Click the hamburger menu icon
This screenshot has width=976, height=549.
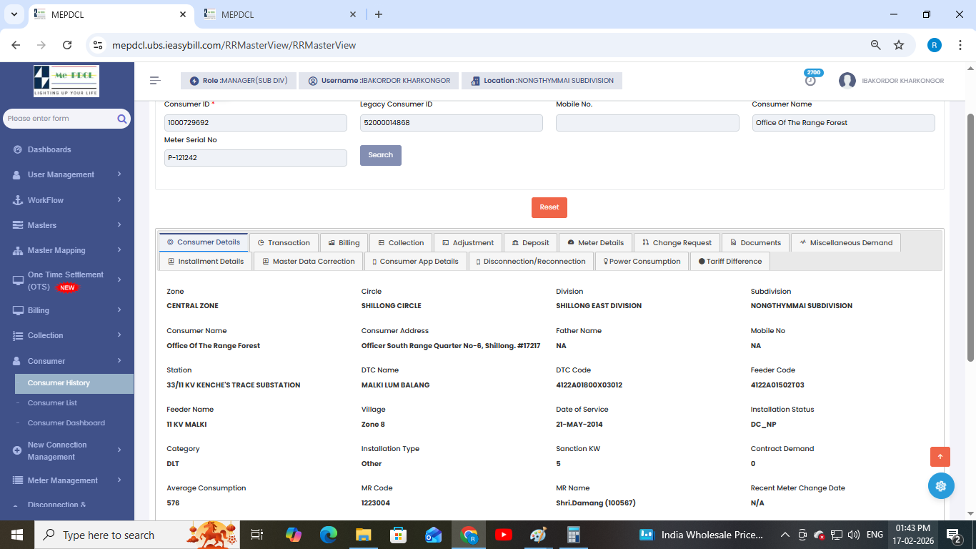(155, 81)
